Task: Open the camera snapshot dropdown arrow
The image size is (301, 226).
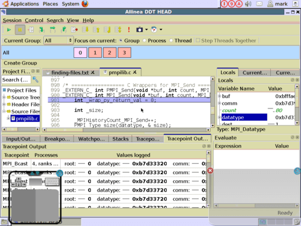Action: pyautogui.click(x=146, y=30)
